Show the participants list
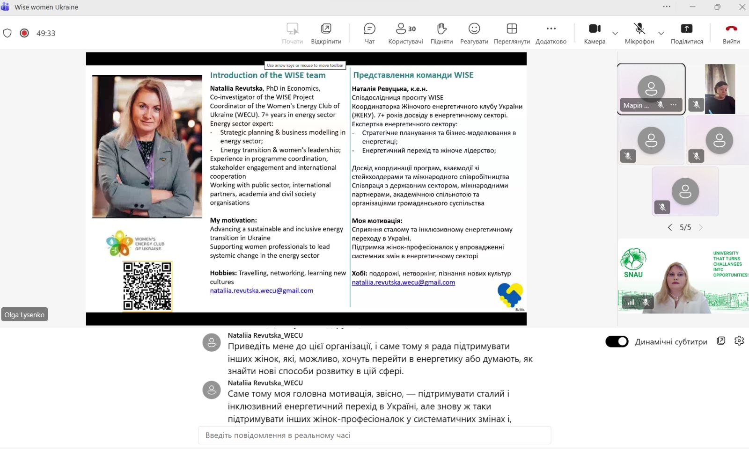Screen dimensions: 749x449 (x=405, y=34)
